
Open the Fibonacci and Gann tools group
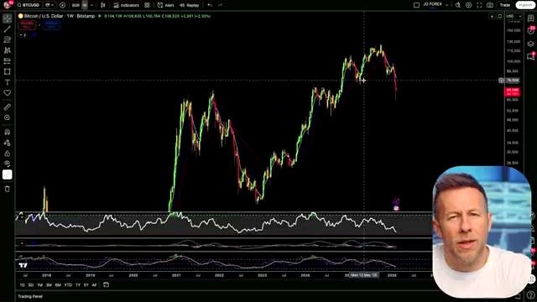8,39
